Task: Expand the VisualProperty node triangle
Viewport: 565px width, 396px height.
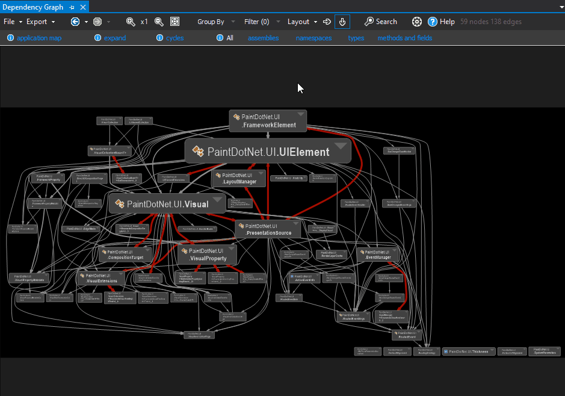Action: (232, 249)
